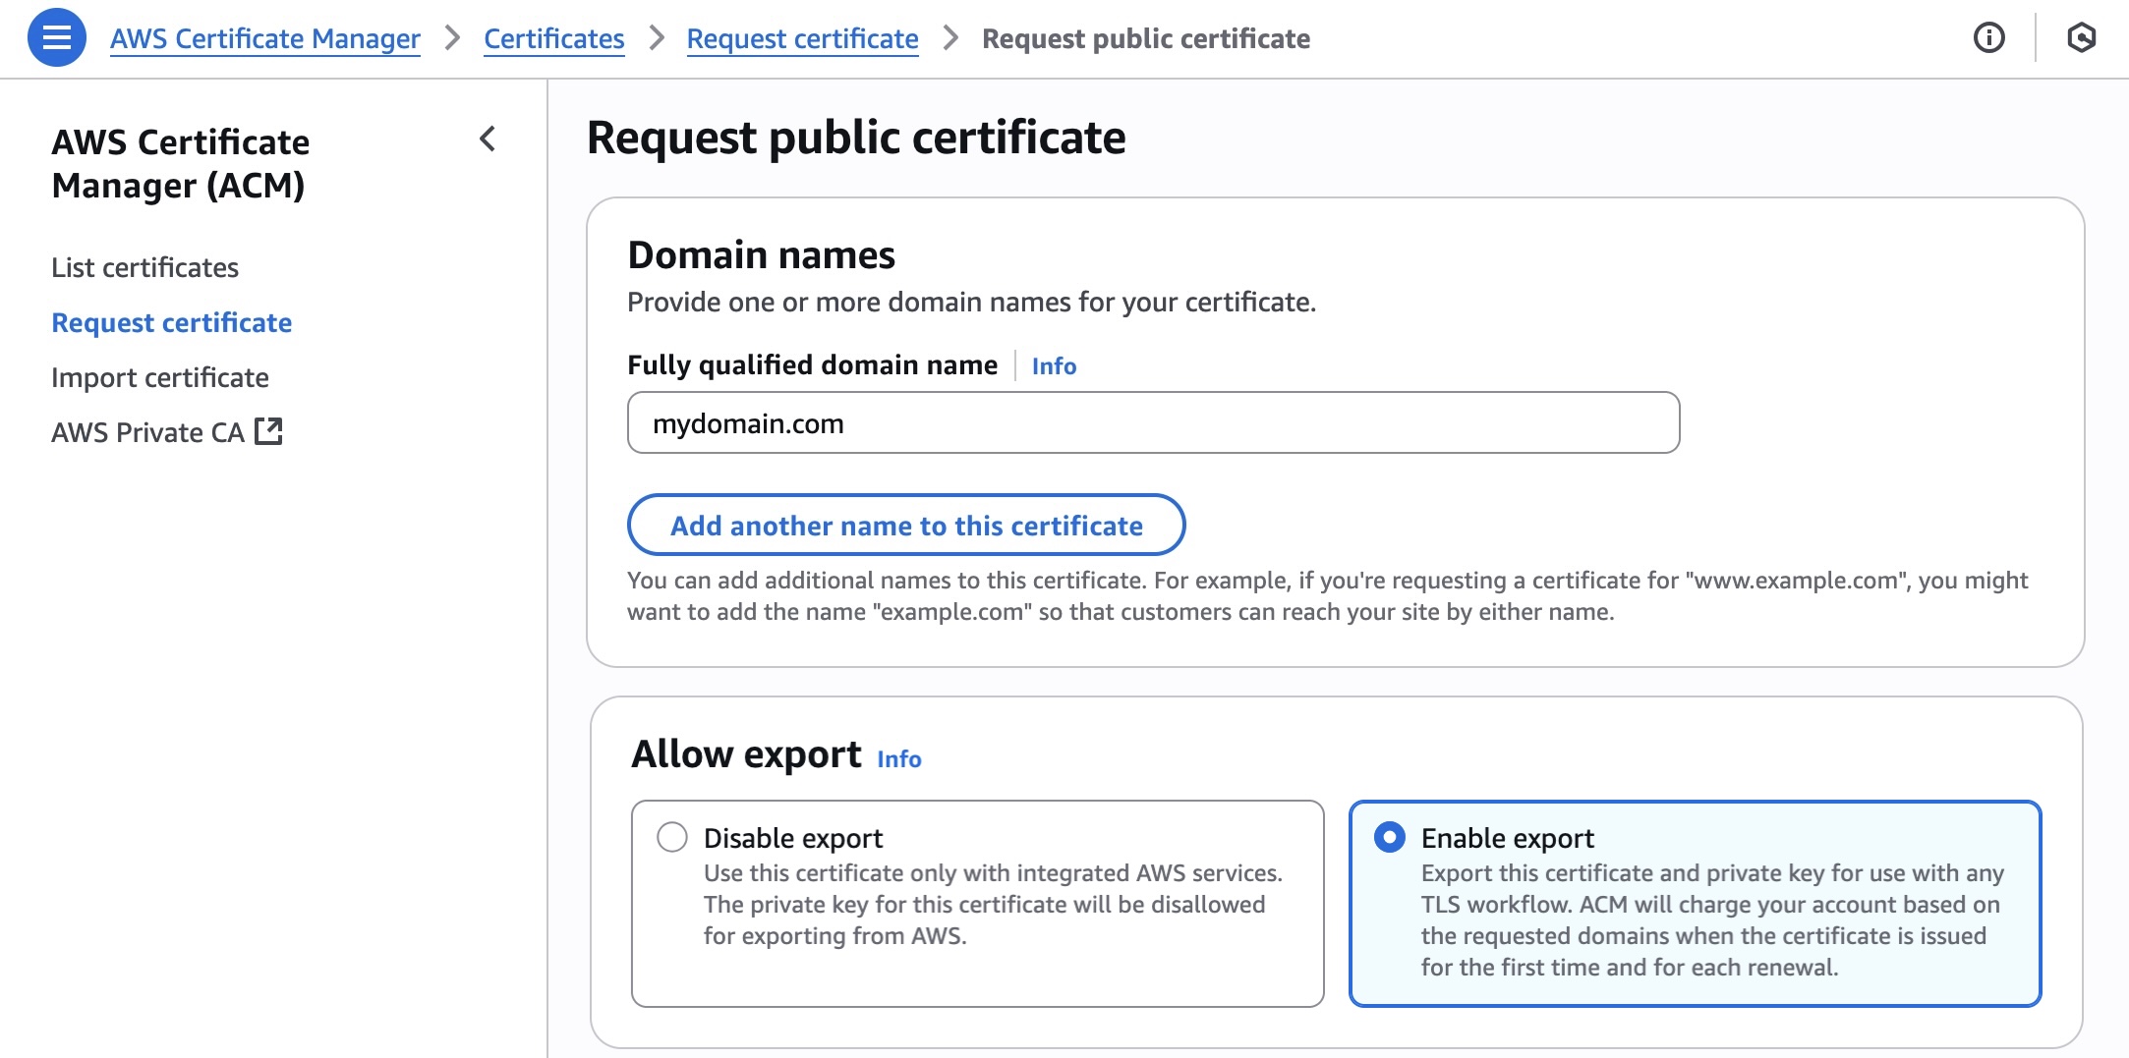Open AWS Private CA sidebar link

coord(167,432)
